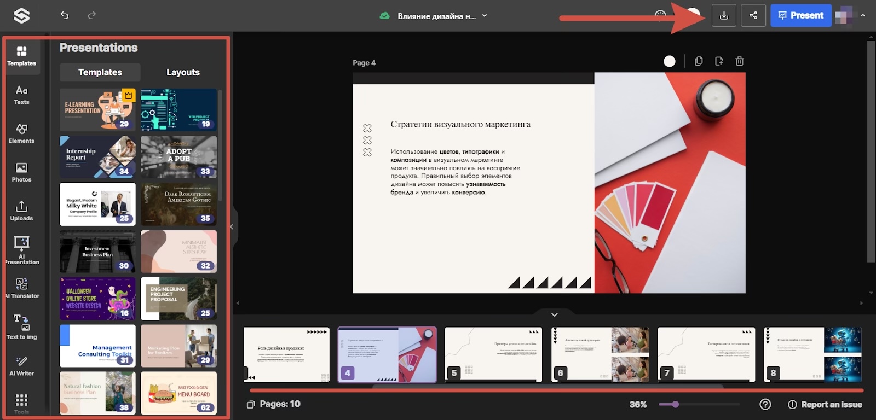Open the AI Translator tool
The width and height of the screenshot is (876, 420).
(22, 289)
